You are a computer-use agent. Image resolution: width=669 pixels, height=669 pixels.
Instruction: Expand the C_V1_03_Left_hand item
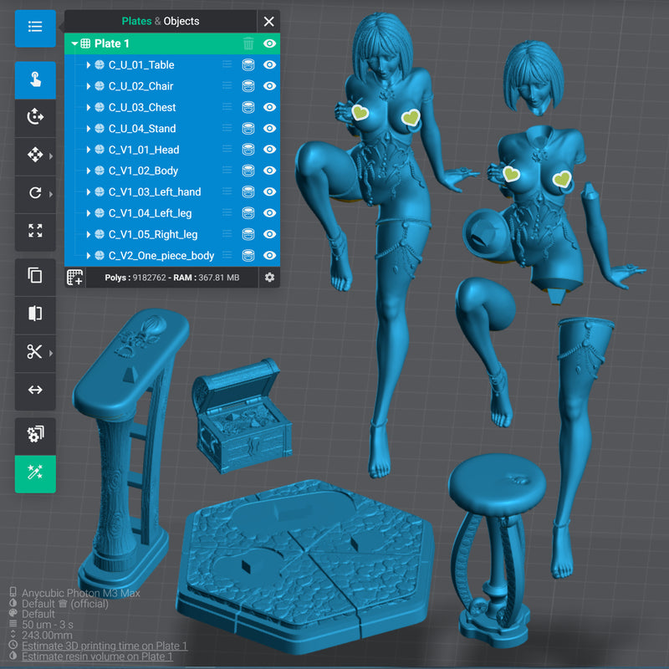pyautogui.click(x=89, y=192)
